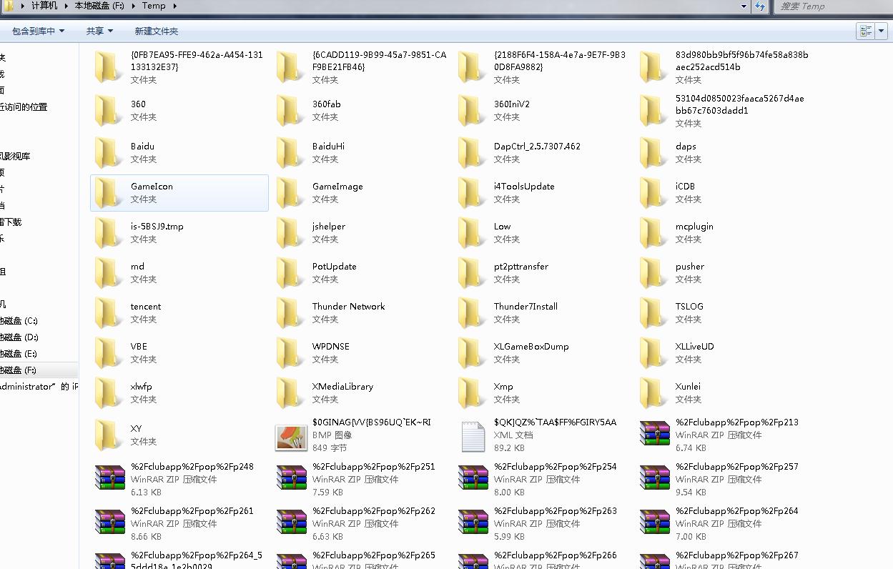Click the Thunder Network folder icon
893x569 pixels.
290,312
